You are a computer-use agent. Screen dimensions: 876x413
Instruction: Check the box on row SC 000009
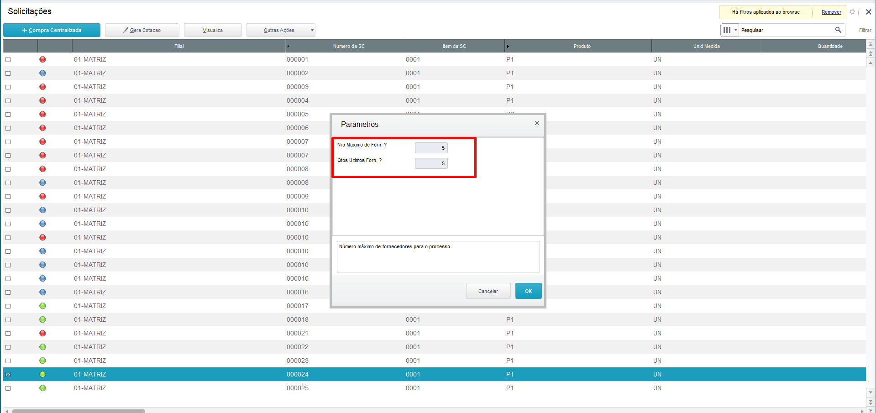tap(8, 197)
